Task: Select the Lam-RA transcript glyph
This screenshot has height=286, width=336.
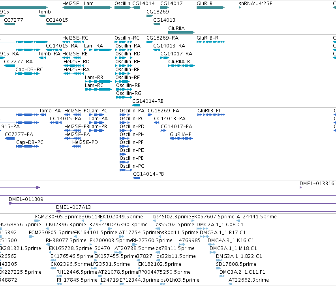Action: [x=98, y=50]
